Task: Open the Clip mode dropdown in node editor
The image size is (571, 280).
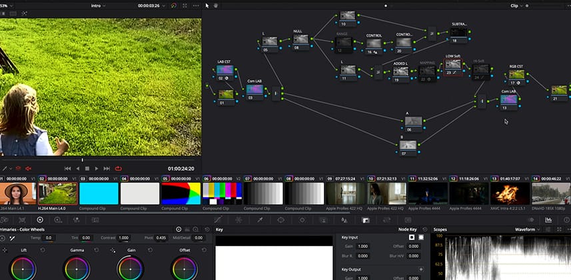Action: tap(517, 6)
